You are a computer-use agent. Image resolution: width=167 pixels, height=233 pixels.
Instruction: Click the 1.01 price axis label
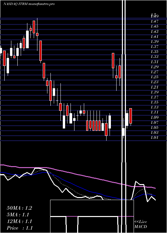click(x=154, y=137)
